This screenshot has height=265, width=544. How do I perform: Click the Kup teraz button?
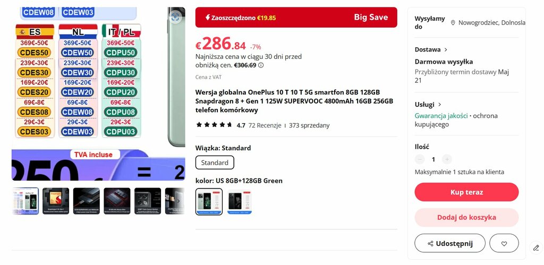pyautogui.click(x=466, y=192)
